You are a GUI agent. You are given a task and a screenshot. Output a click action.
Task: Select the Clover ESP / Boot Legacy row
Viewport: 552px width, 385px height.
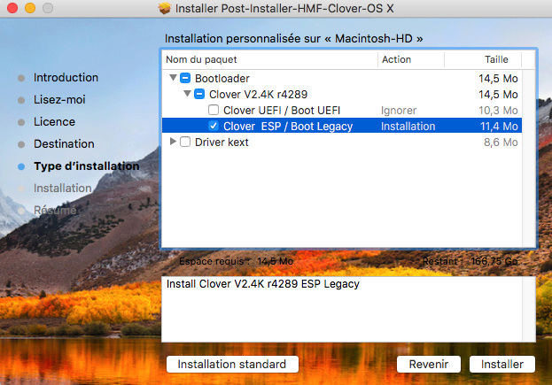click(341, 126)
